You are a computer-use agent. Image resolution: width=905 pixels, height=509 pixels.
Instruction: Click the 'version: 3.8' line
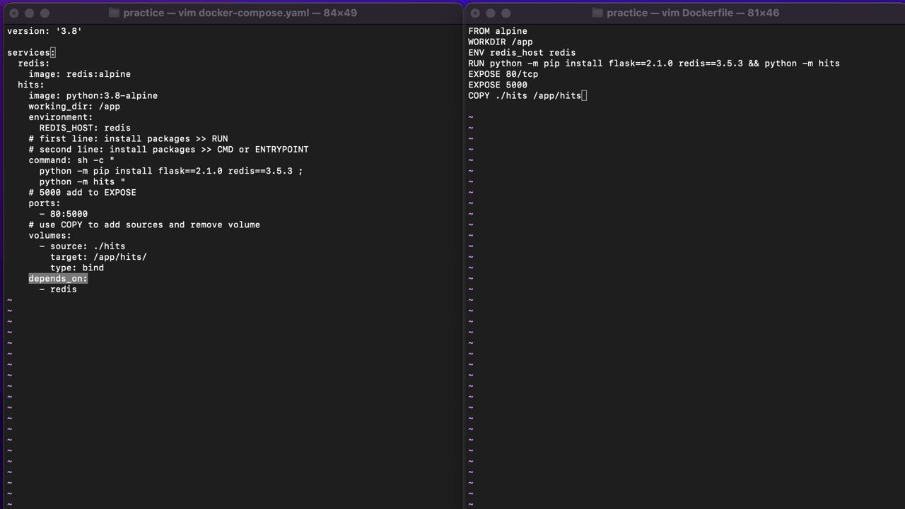[45, 31]
